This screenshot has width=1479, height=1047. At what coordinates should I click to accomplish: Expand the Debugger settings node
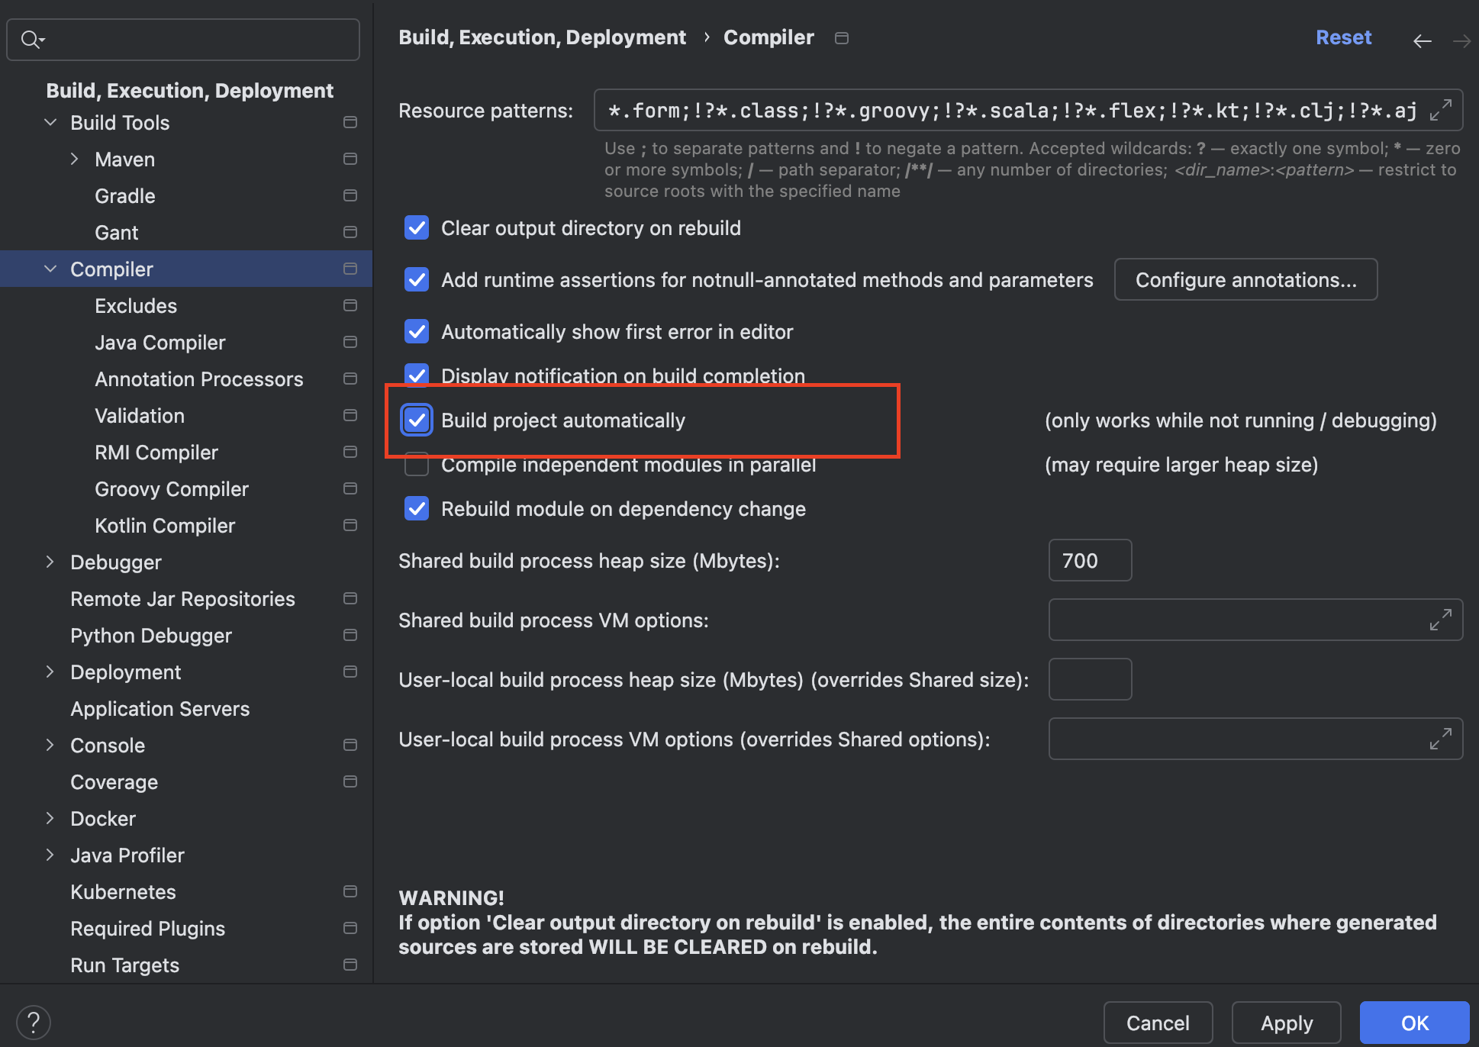(50, 562)
